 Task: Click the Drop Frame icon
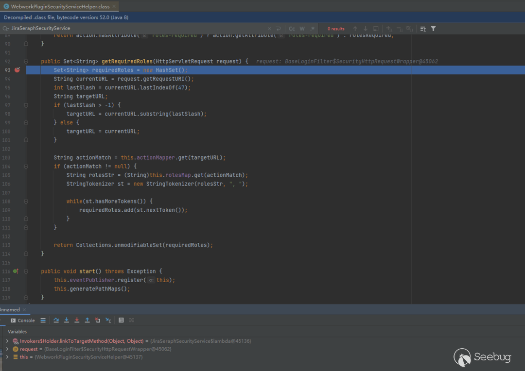pyautogui.click(x=98, y=320)
